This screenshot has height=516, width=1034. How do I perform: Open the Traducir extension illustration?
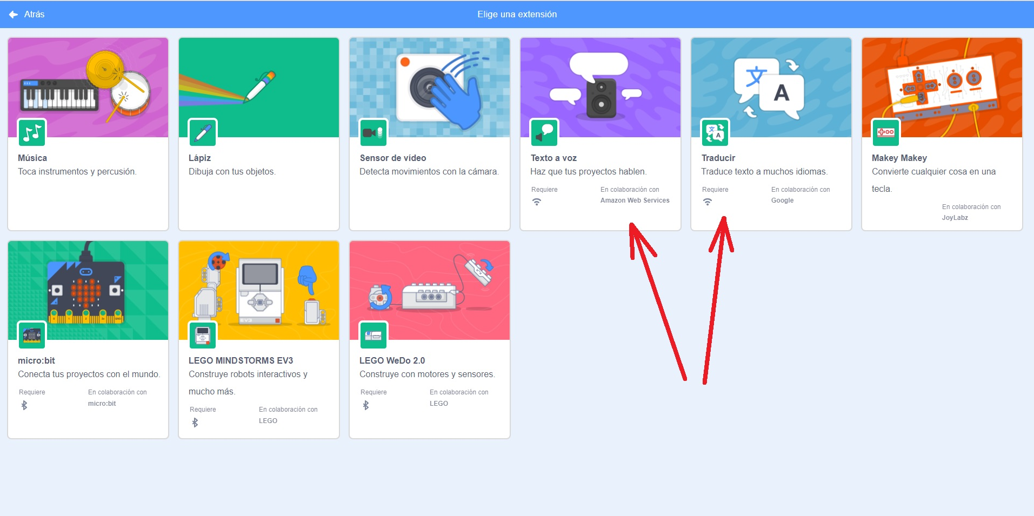pos(771,81)
